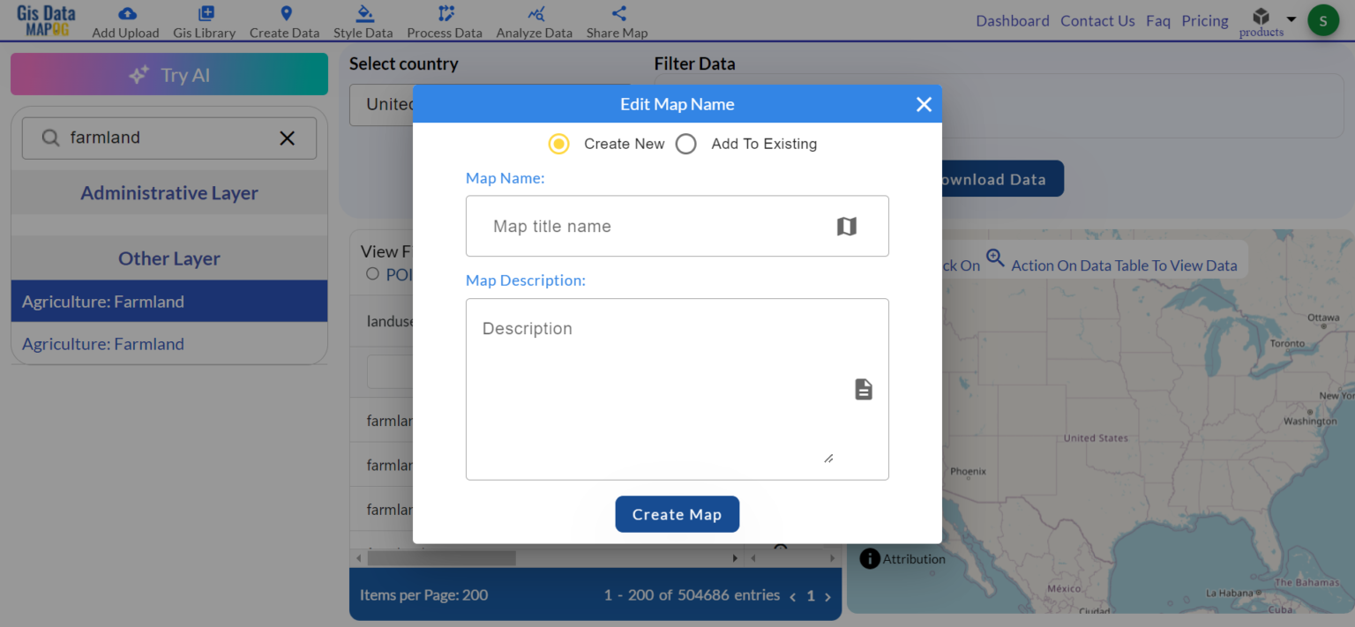Click the map icon in Map Name field

click(x=847, y=227)
